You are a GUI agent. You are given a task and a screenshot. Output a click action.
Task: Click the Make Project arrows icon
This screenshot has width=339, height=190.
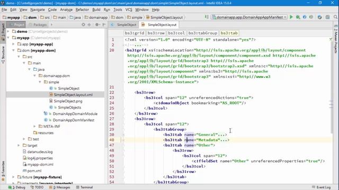click(207, 17)
